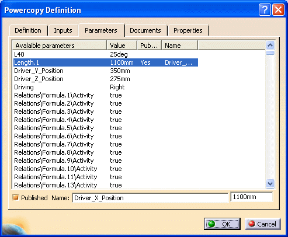Confirm with the OK button
This screenshot has width=288, height=237.
click(x=222, y=224)
